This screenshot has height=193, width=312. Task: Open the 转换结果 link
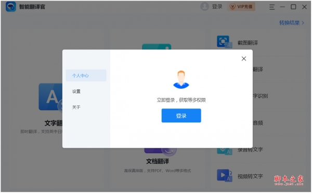pos(292,23)
